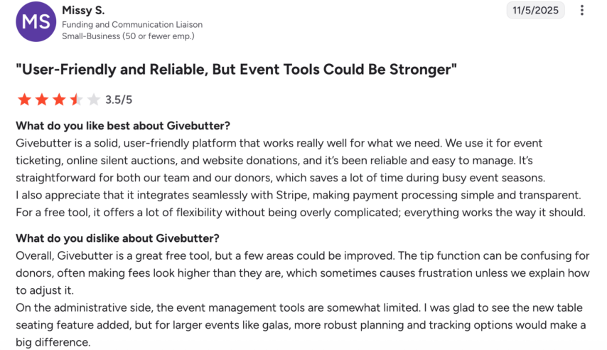Click the paragraph mentioning Stripe integration
The height and width of the screenshot is (350, 607).
click(x=299, y=195)
